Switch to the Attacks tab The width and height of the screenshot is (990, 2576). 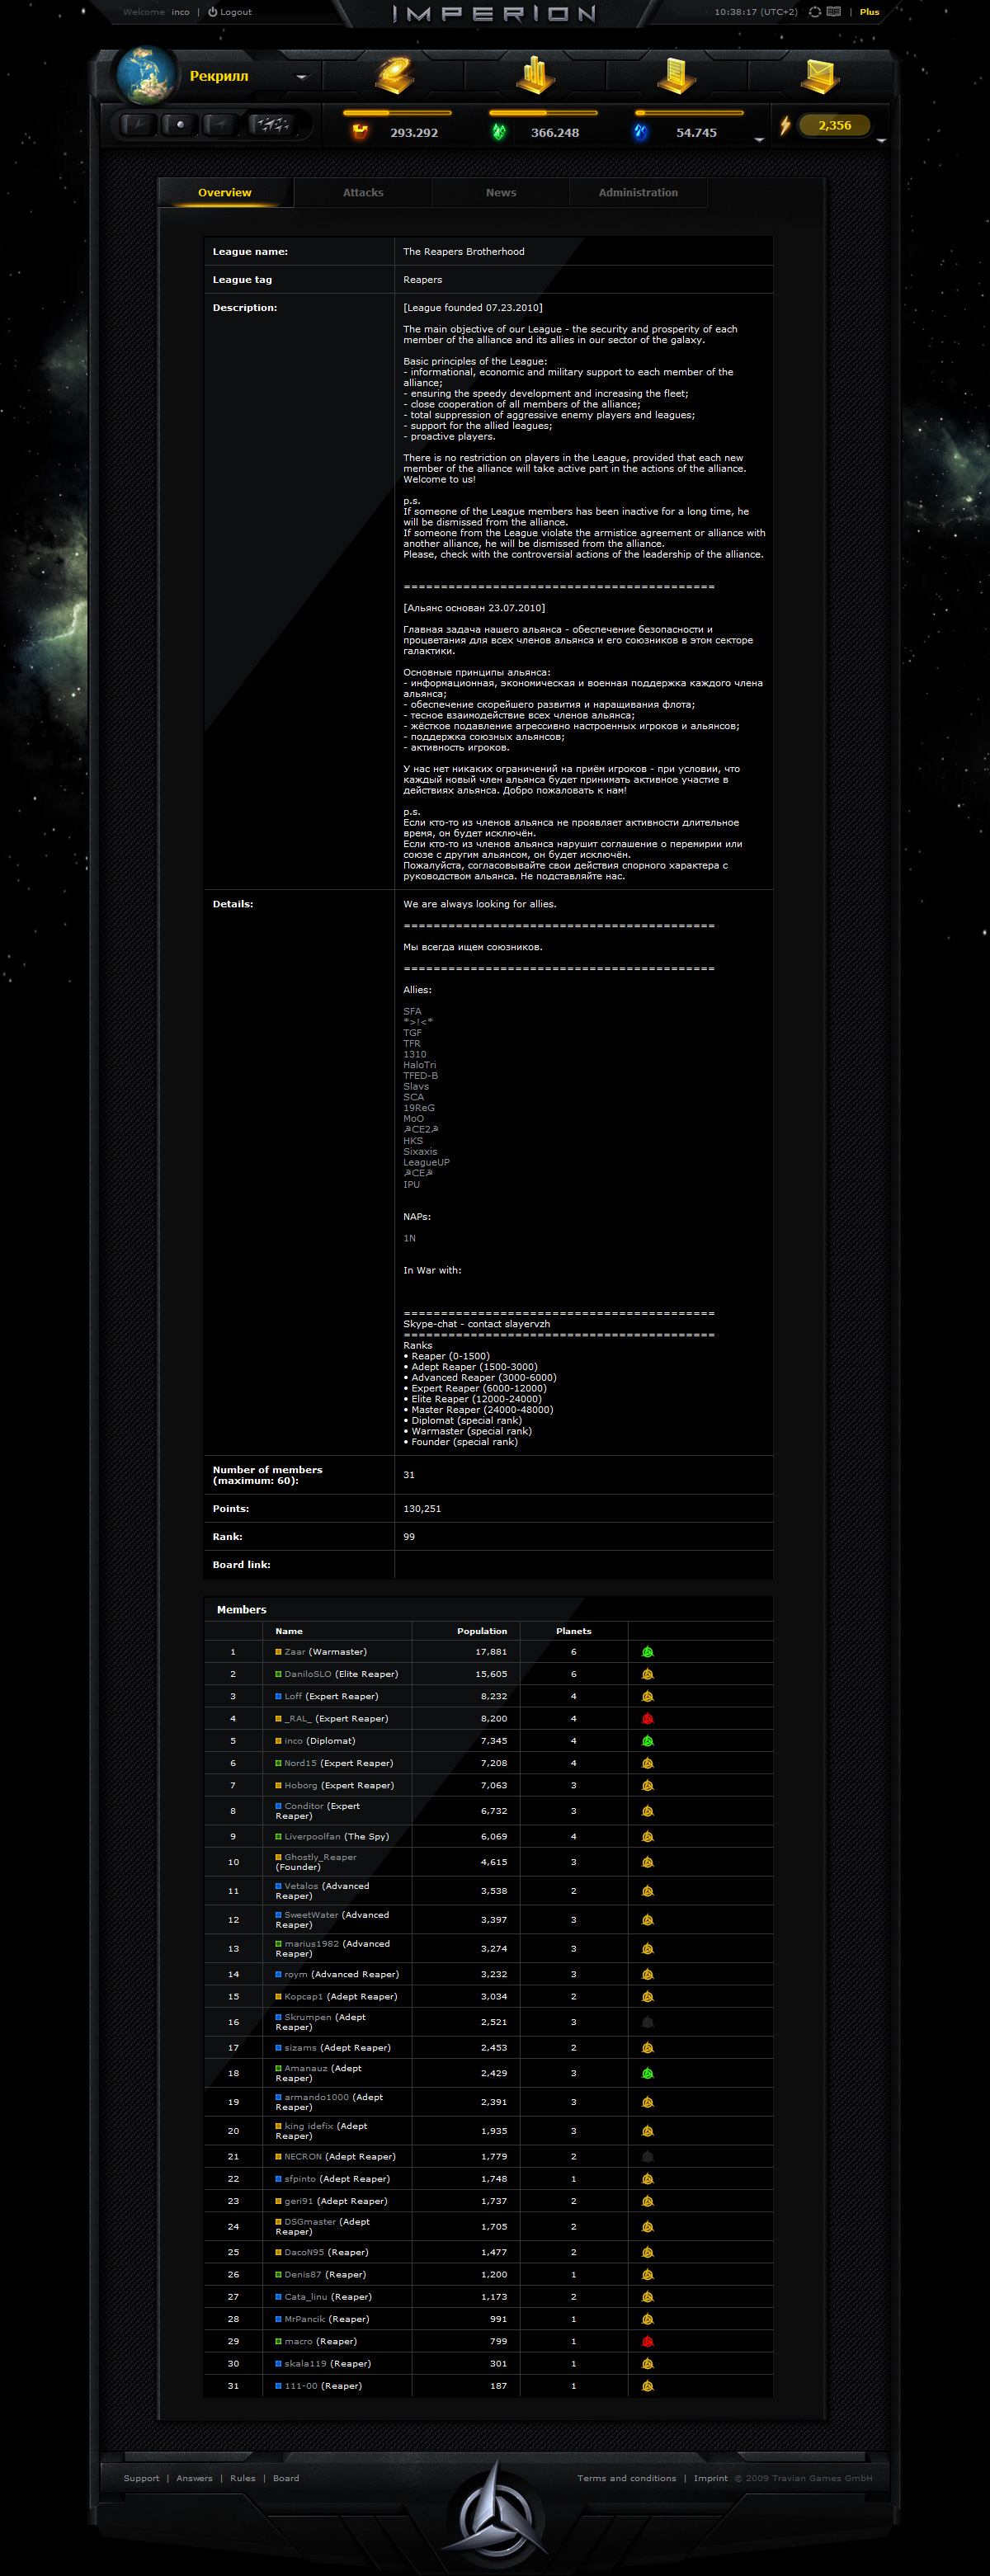(x=363, y=193)
